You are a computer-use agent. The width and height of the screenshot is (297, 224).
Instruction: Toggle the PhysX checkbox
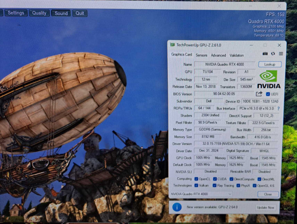(x=238, y=185)
